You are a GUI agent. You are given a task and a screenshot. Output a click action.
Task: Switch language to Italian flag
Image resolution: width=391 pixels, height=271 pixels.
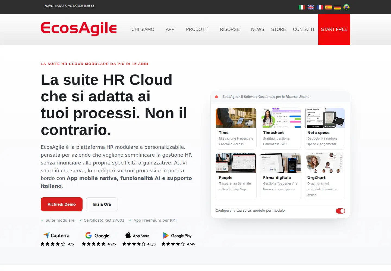(302, 7)
